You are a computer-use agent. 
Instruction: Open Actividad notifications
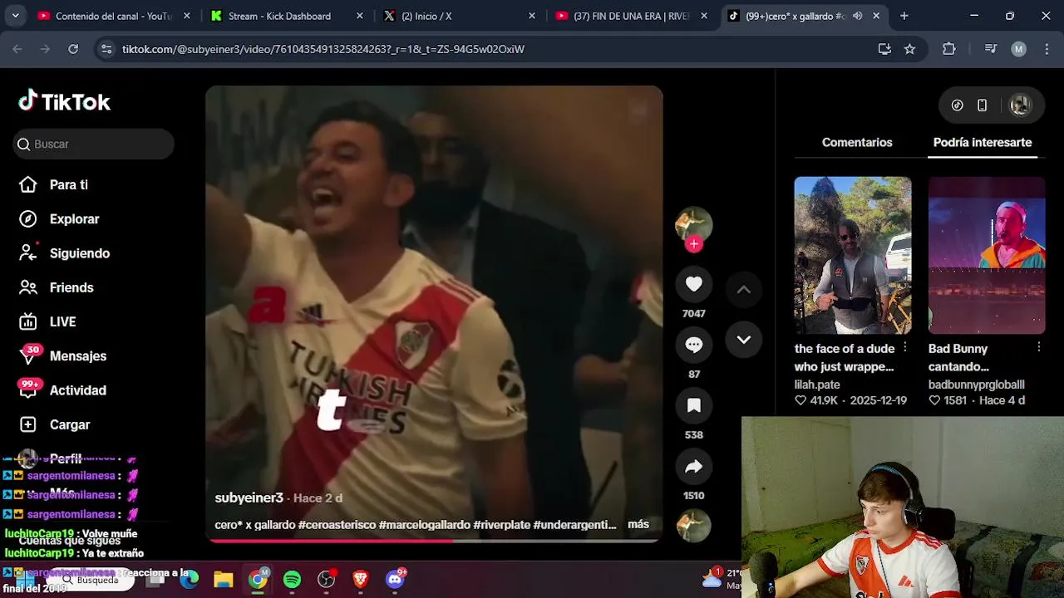click(x=62, y=390)
